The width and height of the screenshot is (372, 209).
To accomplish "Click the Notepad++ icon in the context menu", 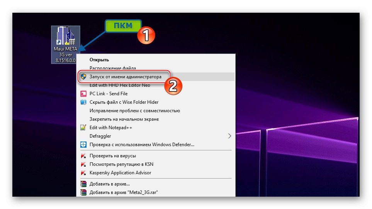I will click(x=83, y=128).
